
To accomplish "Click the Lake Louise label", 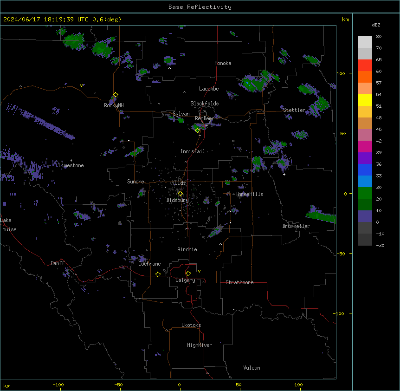I will (8, 225).
